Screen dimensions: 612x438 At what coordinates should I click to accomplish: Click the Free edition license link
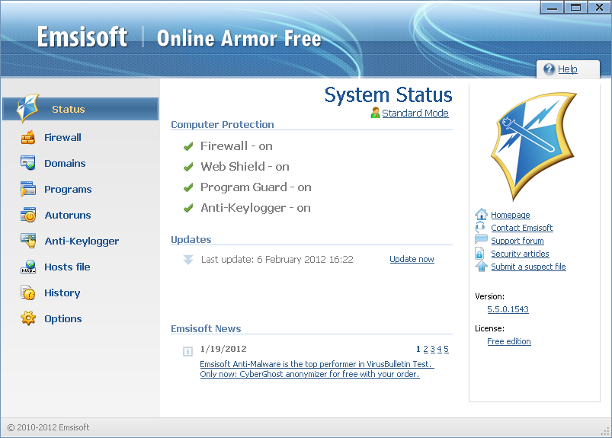[x=509, y=341]
